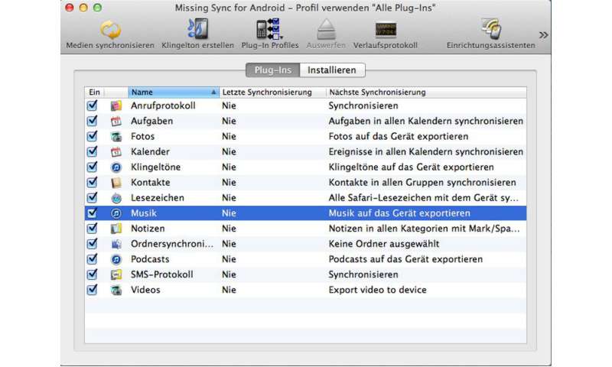Toggle the Ordnersynchronisierung checkbox

tap(92, 244)
